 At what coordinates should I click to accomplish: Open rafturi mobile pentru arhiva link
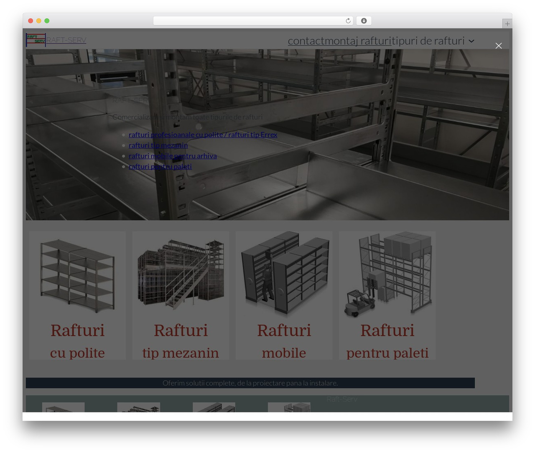point(173,155)
